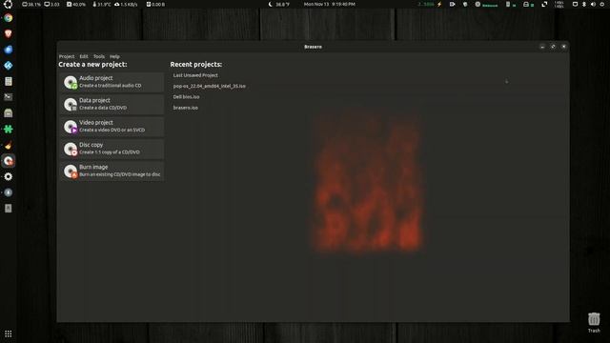The image size is (610, 343).
Task: Open the Project menu
Action: [x=67, y=56]
